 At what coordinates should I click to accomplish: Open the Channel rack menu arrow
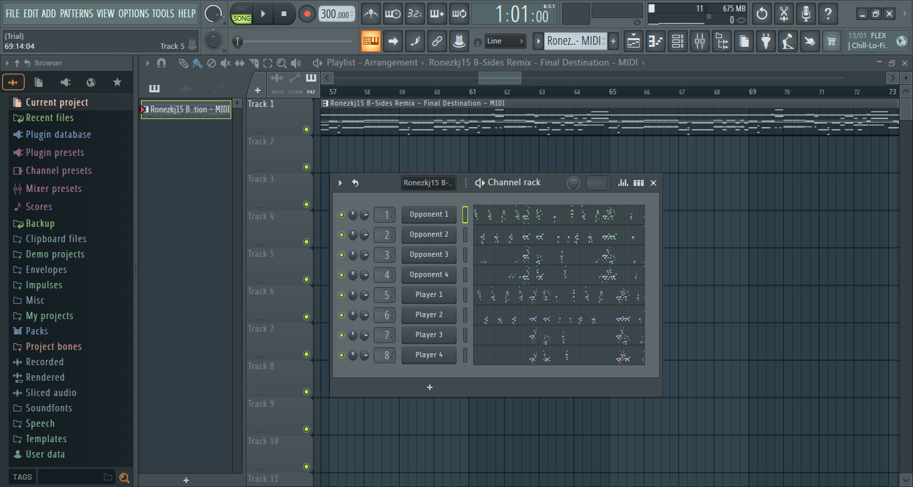[x=340, y=183]
